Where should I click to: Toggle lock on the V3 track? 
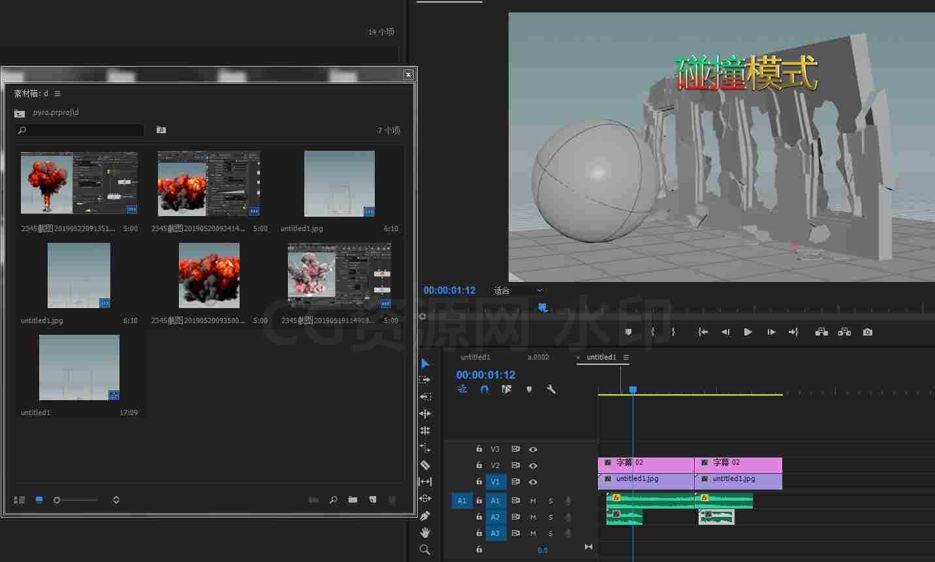click(479, 449)
